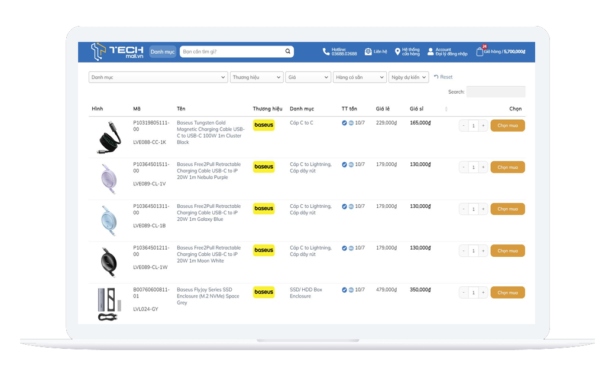
Task: Click blue check icon in FlyJoy SSD row
Action: click(x=344, y=290)
